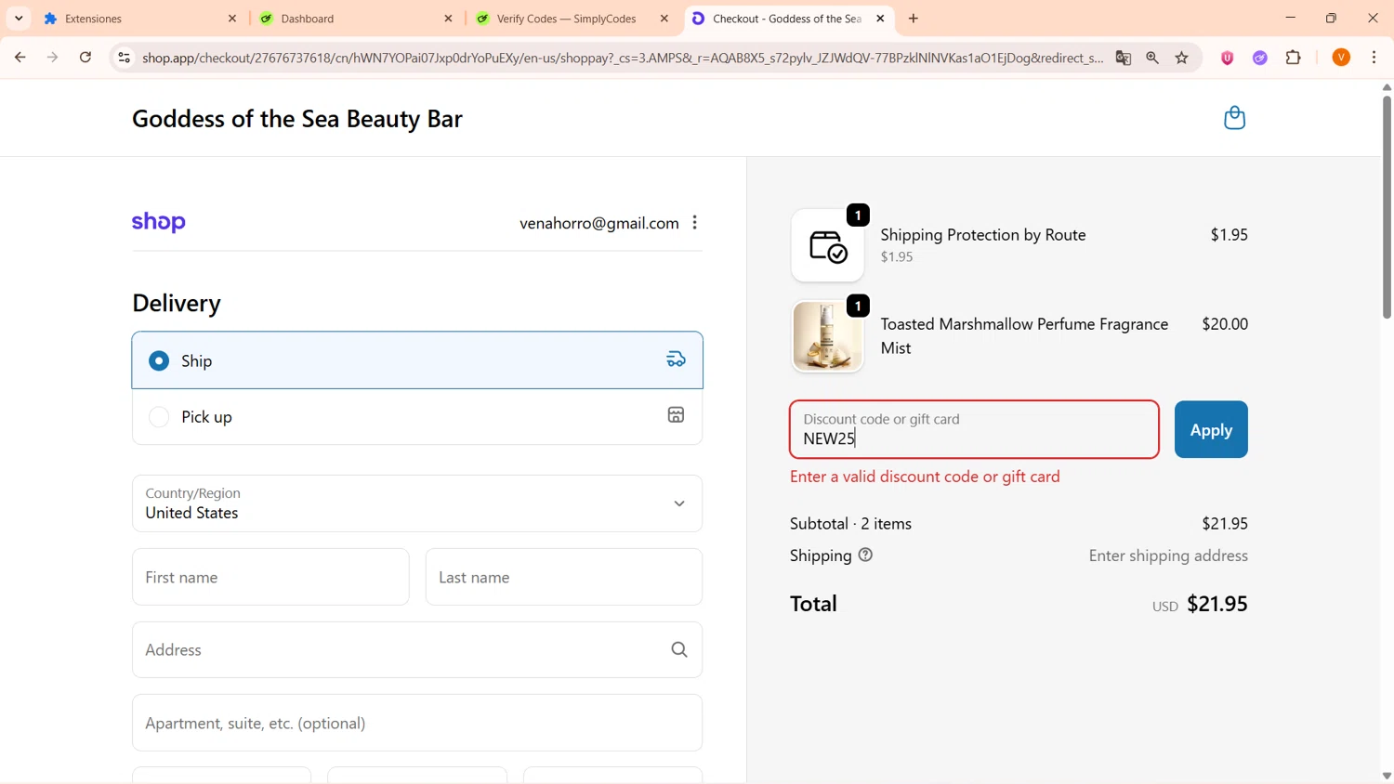Click the Toasted Marshmallow Perfume product thumbnail
This screenshot has width=1394, height=784.
click(x=827, y=336)
